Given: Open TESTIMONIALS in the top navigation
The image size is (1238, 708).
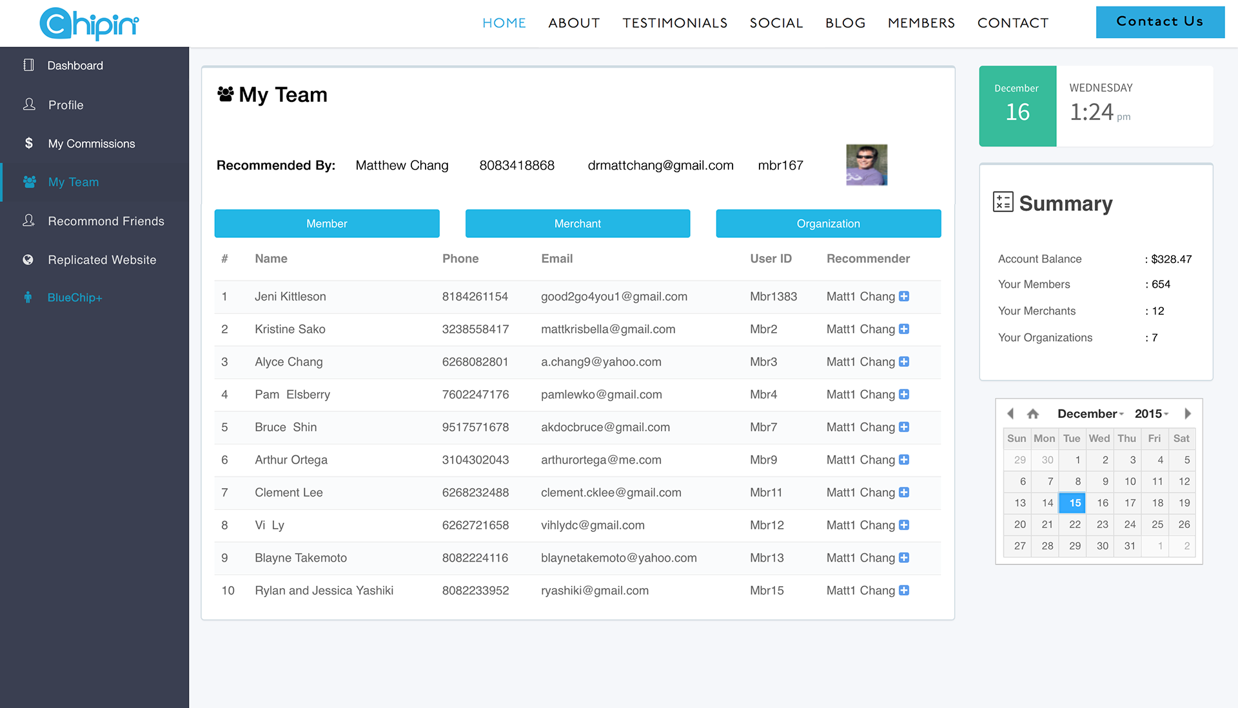Looking at the screenshot, I should coord(674,23).
